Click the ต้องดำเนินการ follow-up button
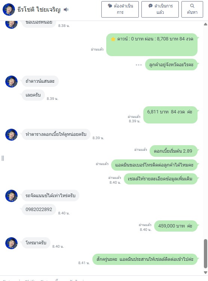The width and height of the screenshot is (208, 281). (x=120, y=9)
